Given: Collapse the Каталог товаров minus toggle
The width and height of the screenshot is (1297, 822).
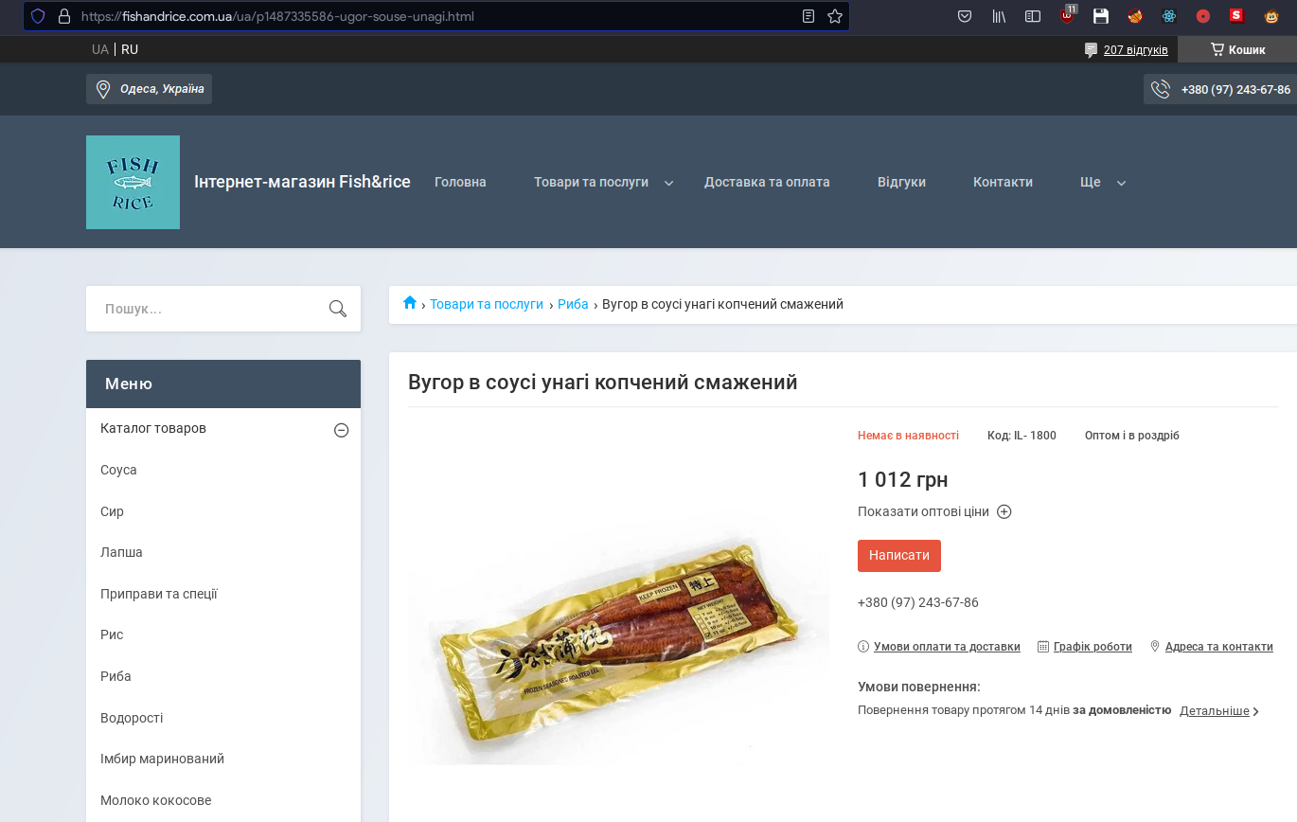Looking at the screenshot, I should pos(340,429).
